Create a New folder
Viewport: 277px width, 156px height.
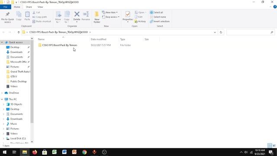point(97,17)
